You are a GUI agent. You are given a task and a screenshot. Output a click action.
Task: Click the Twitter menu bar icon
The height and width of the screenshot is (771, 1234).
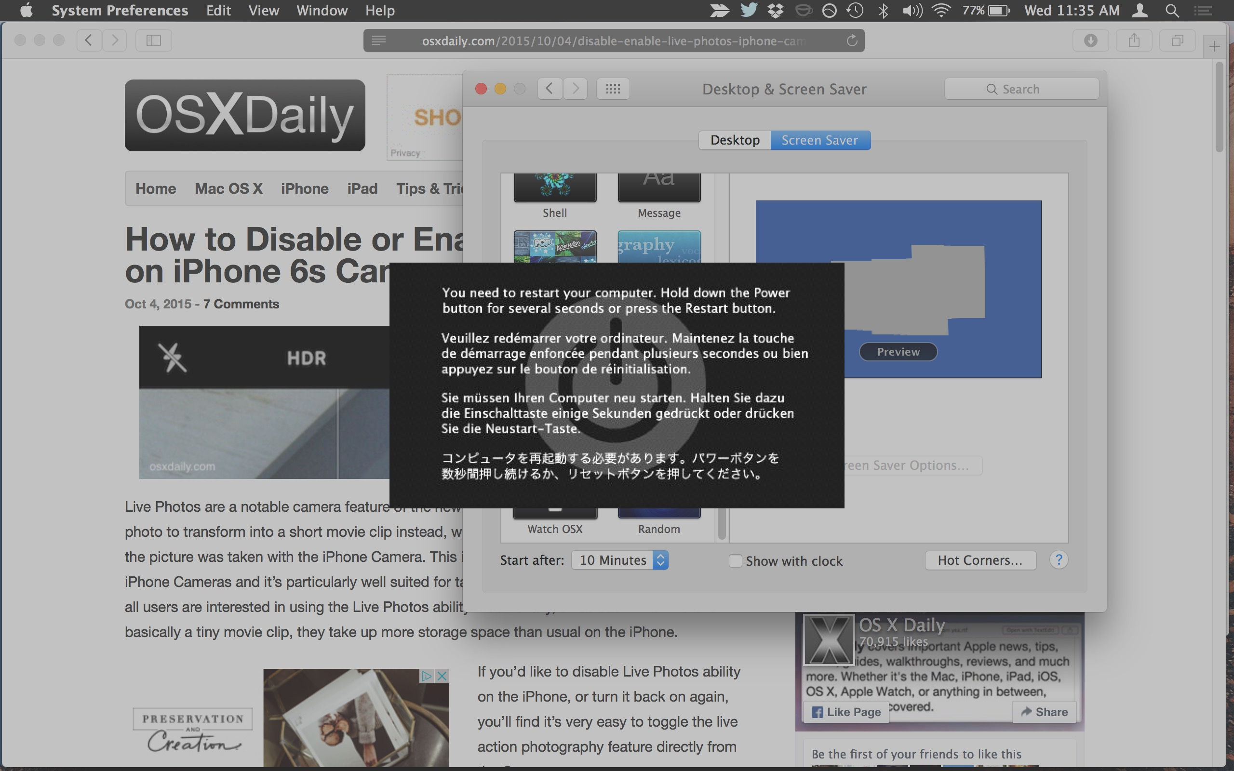point(749,10)
